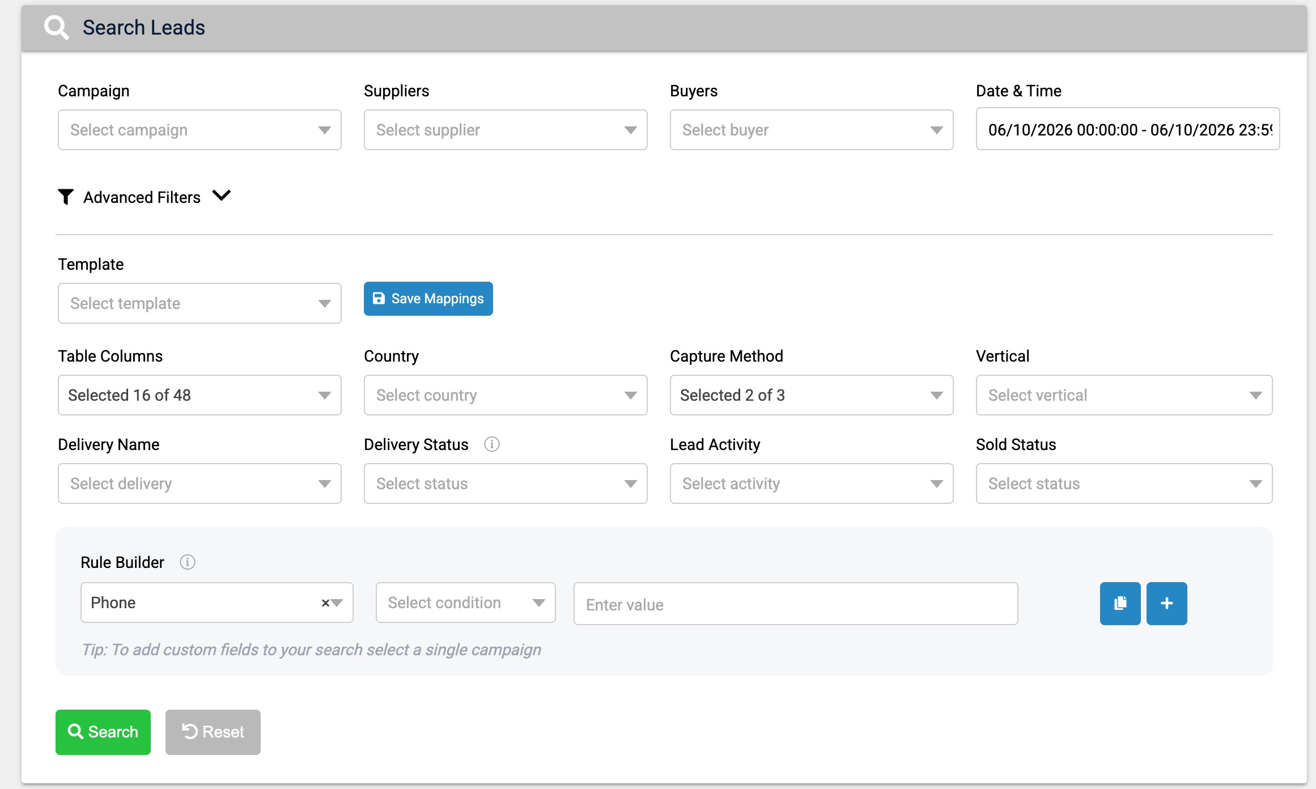Screen dimensions: 1316x789
Task: Click the green Search button
Action: [x=103, y=732]
